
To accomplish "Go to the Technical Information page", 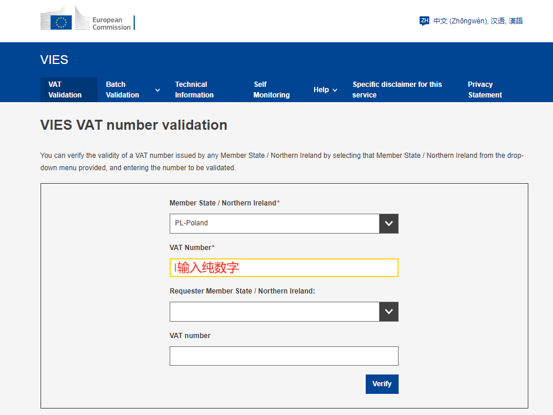I will tap(194, 90).
